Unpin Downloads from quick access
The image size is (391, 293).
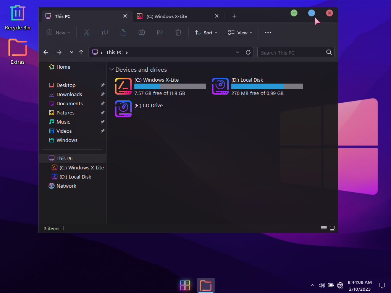tap(102, 95)
